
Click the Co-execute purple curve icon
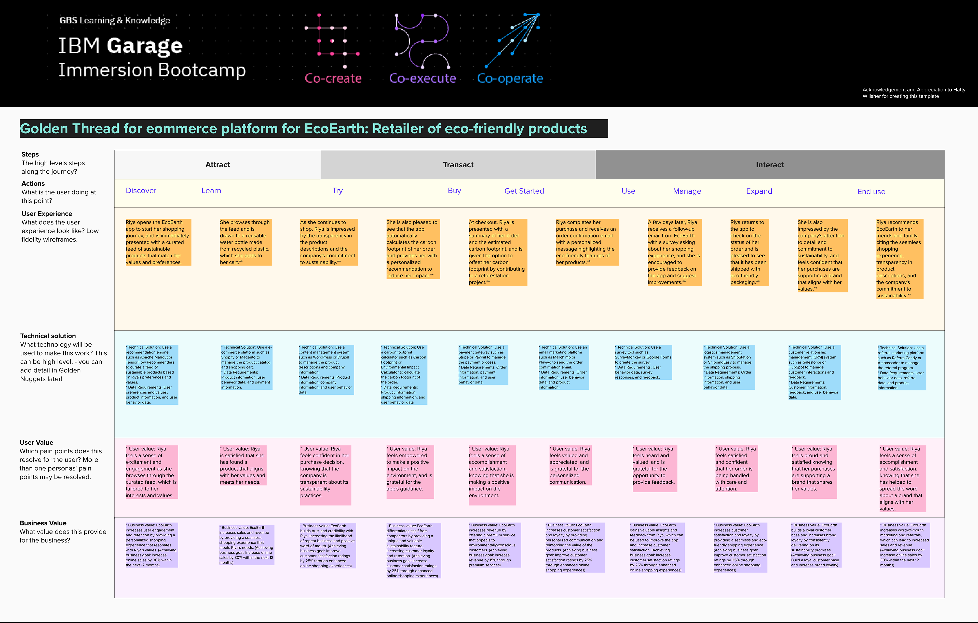tap(422, 41)
